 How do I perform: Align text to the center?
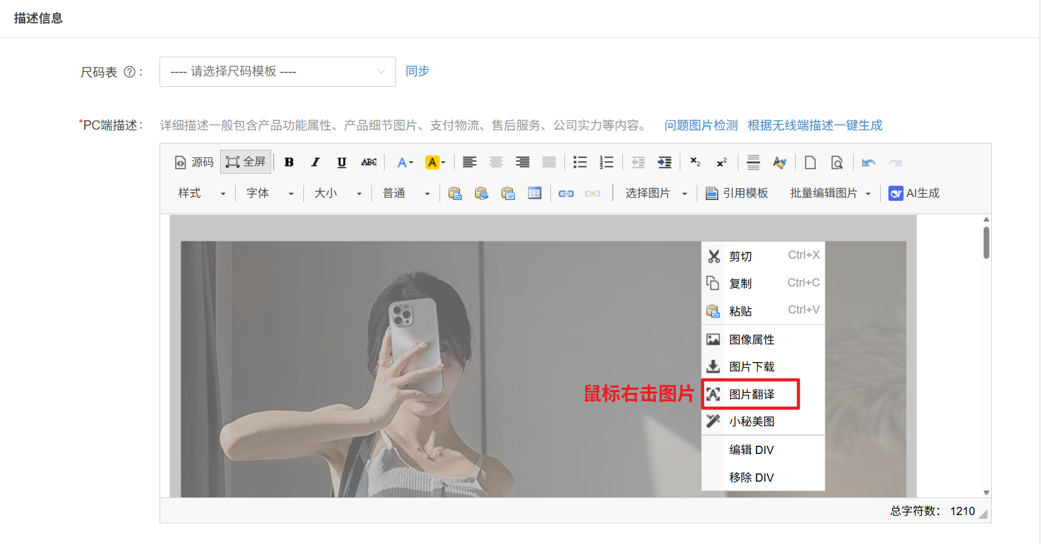coord(496,162)
